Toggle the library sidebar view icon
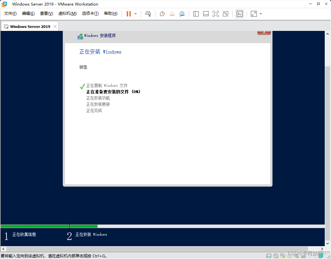The width and height of the screenshot is (331, 259). click(x=196, y=14)
